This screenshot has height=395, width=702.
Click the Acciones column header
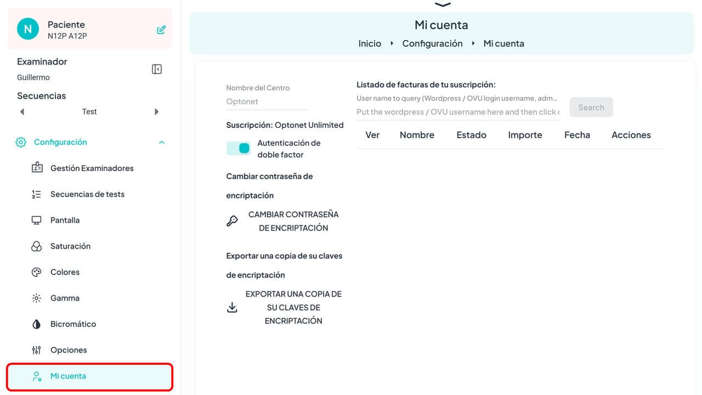point(631,135)
